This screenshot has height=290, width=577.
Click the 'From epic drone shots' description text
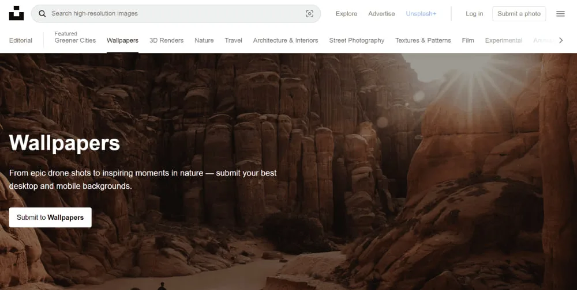[x=143, y=179]
